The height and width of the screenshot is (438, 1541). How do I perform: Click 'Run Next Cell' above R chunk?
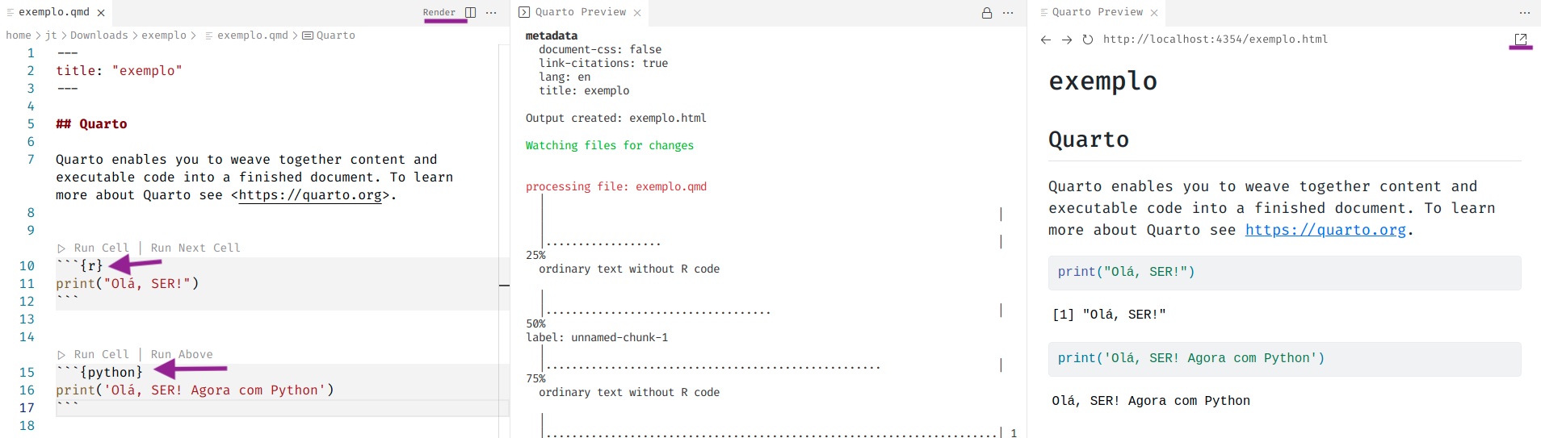195,248
